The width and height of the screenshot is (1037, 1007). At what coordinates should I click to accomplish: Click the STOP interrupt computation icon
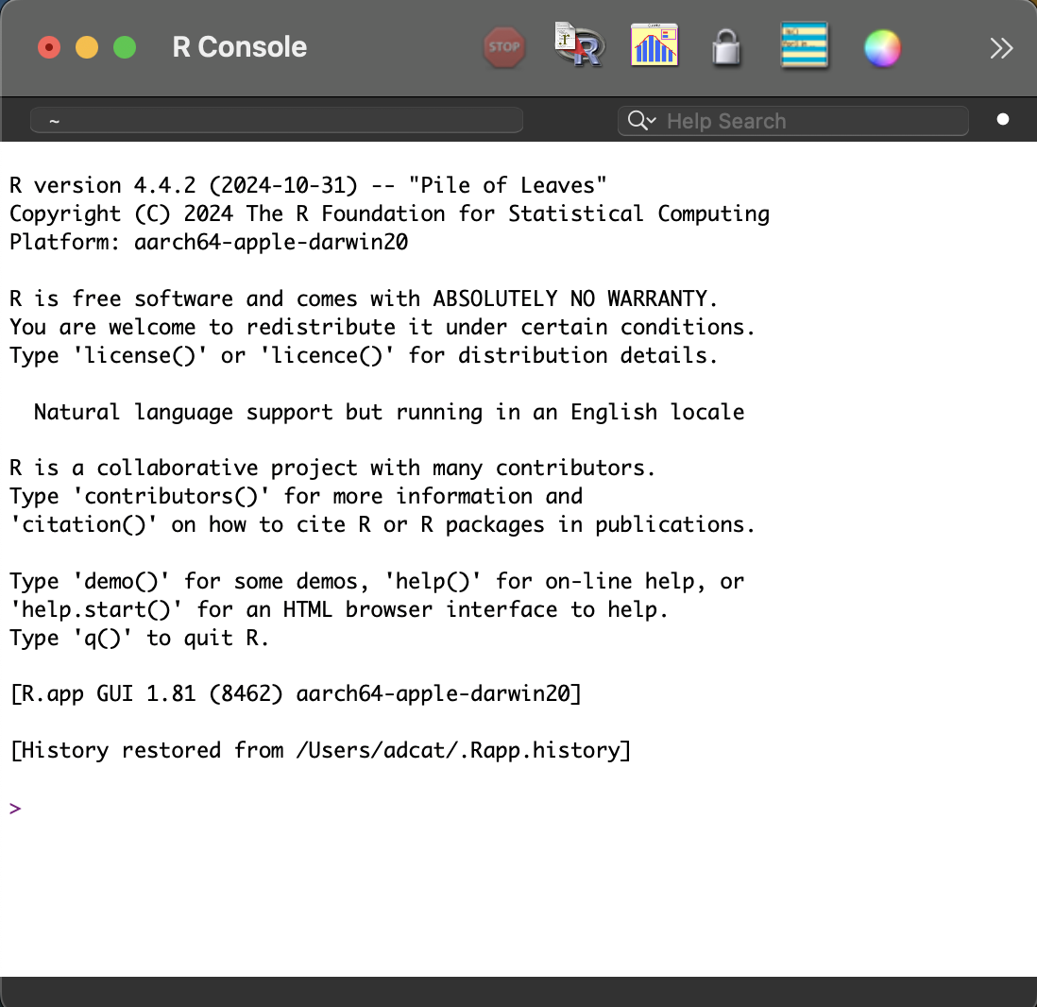point(504,47)
